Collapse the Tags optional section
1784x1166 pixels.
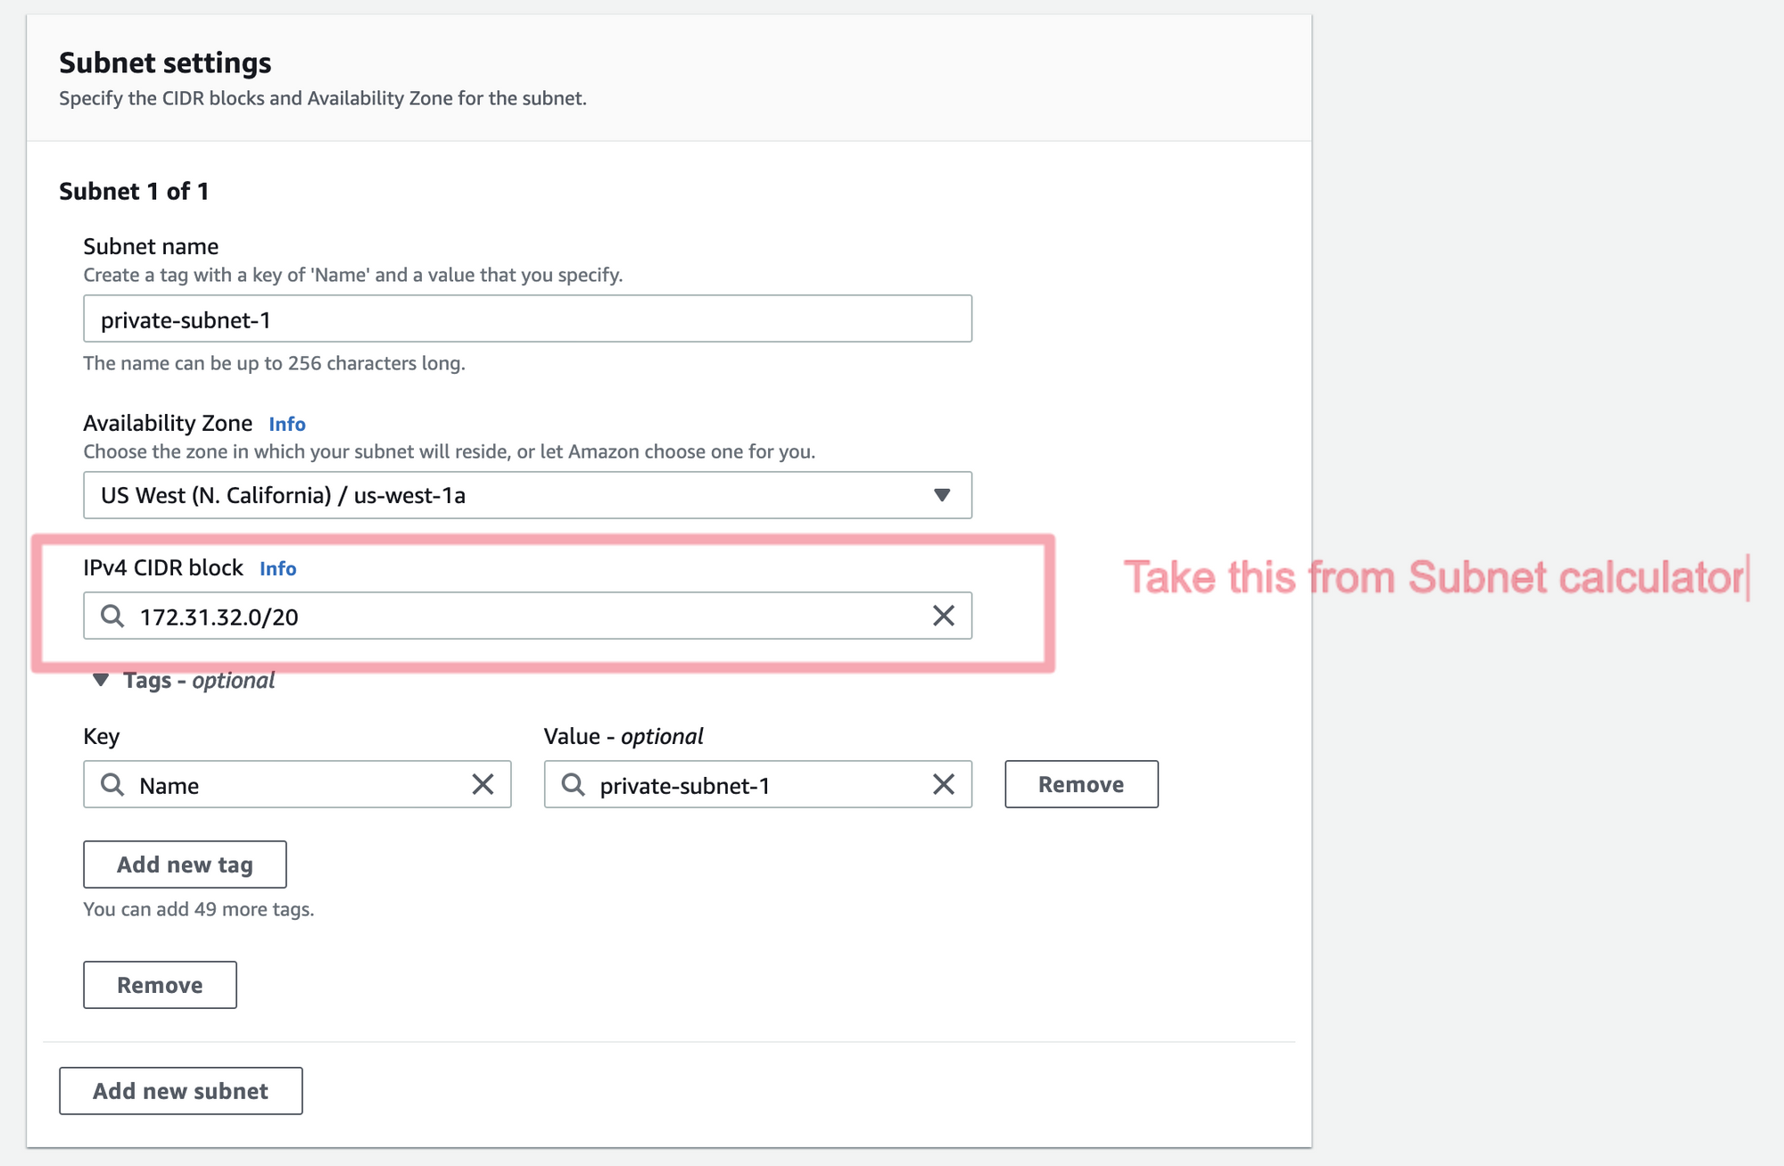[x=101, y=681]
